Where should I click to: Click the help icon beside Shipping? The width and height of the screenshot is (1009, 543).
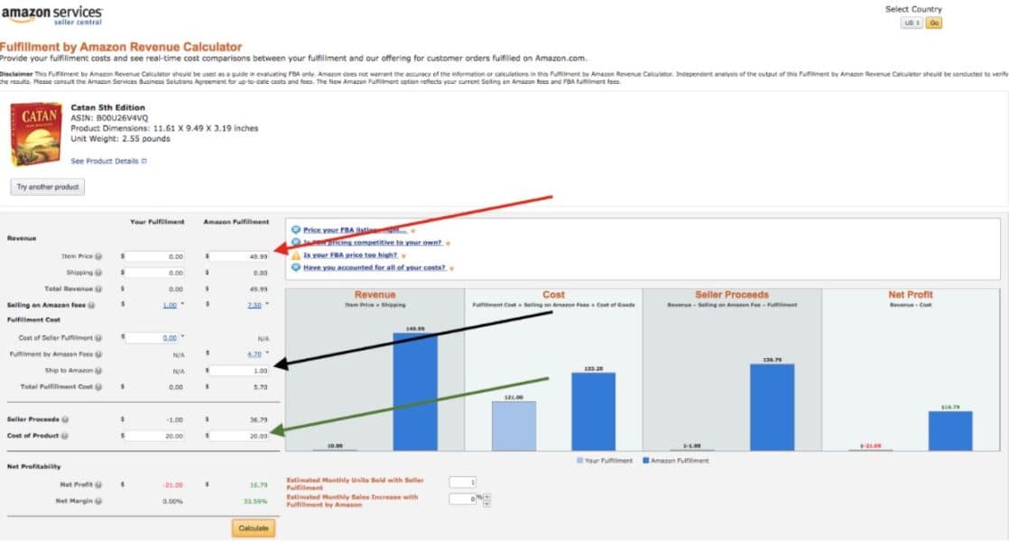[x=98, y=272]
